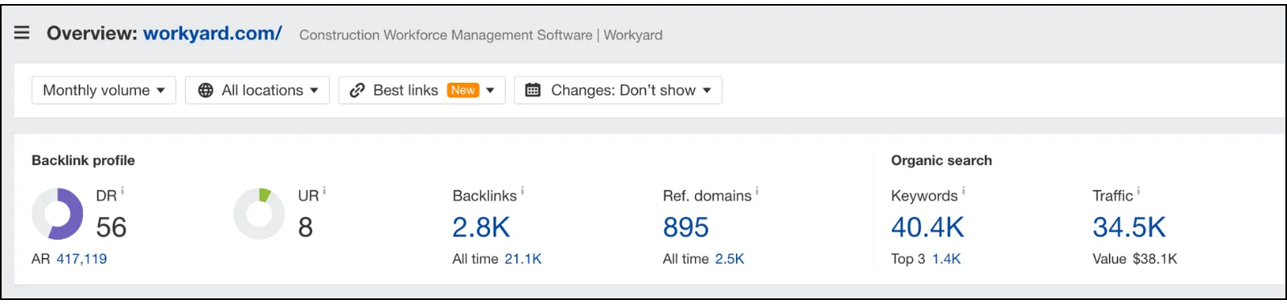Viewport: 1287px width, 304px height.
Task: Open the All locations dropdown
Action: [x=257, y=90]
